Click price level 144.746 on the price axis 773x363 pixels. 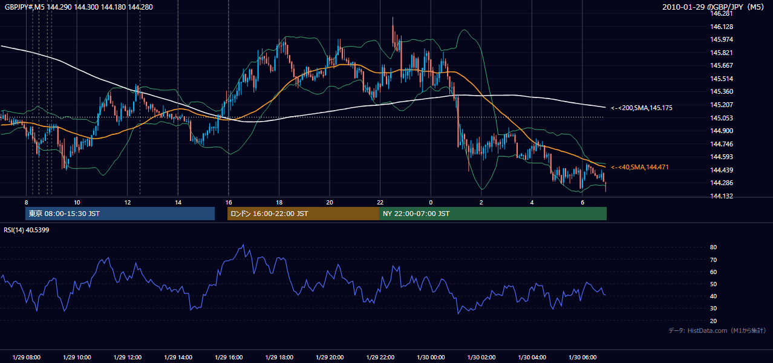tap(722, 144)
